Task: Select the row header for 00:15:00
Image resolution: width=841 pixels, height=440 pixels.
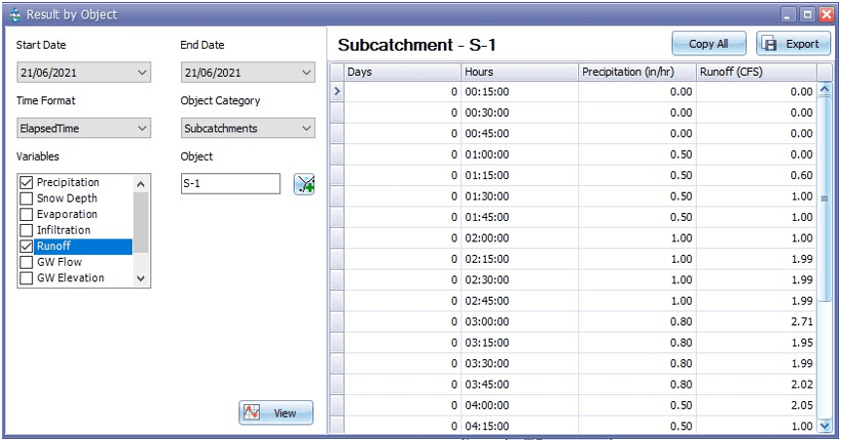Action: point(336,92)
